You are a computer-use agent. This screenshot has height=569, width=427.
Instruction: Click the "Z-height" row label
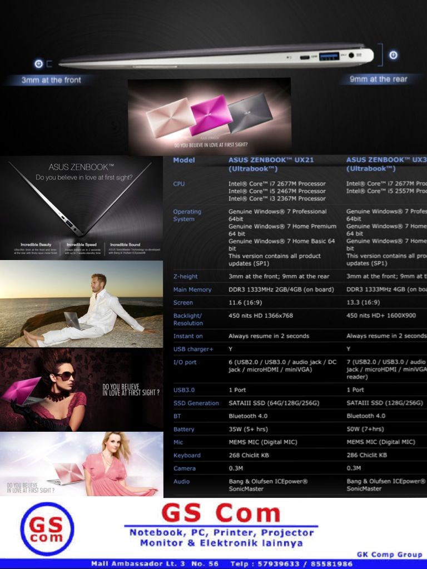click(x=185, y=277)
